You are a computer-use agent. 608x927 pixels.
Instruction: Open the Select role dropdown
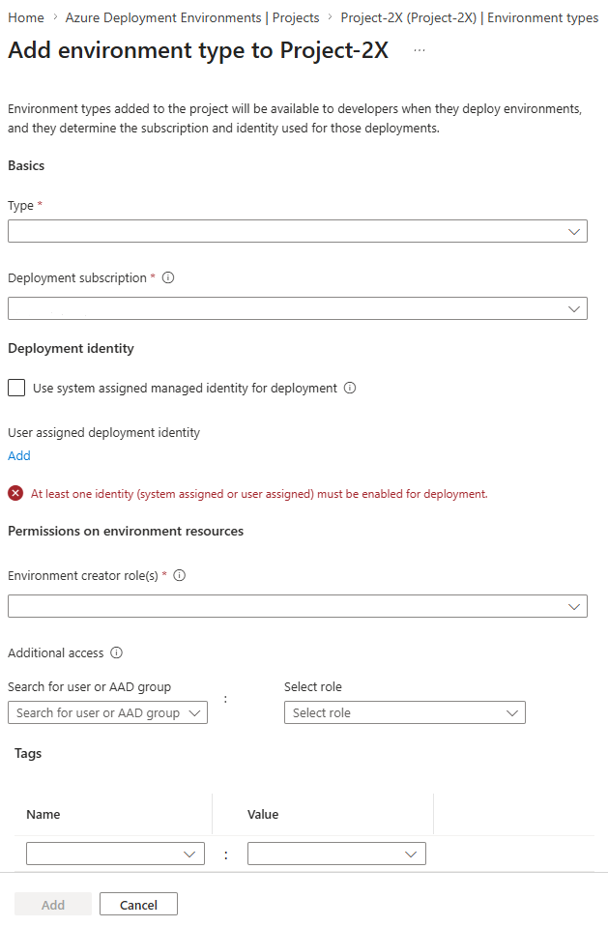click(x=405, y=712)
